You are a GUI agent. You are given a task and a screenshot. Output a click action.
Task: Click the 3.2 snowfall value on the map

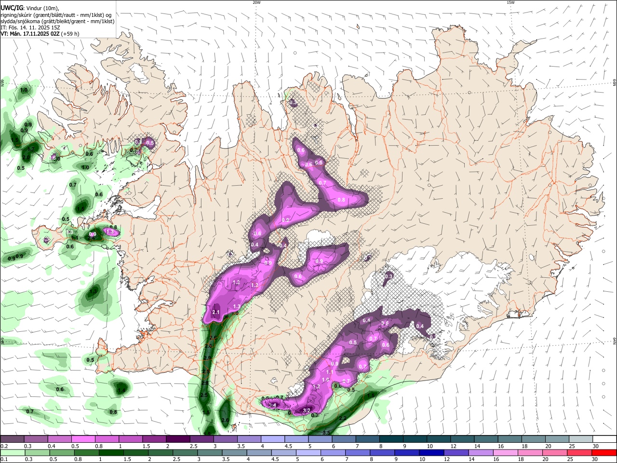tap(307, 410)
